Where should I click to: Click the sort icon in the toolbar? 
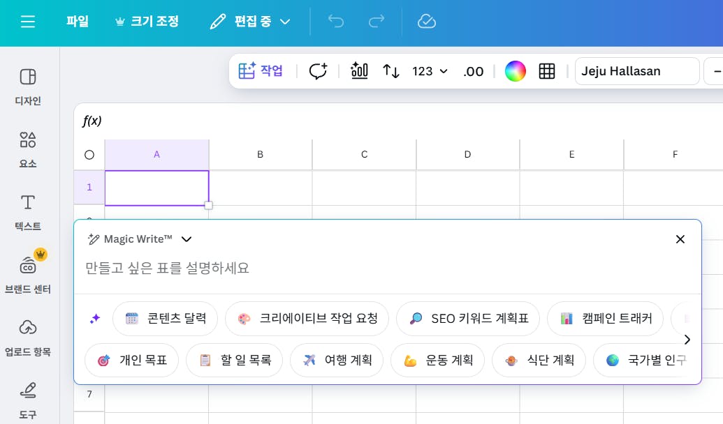390,70
